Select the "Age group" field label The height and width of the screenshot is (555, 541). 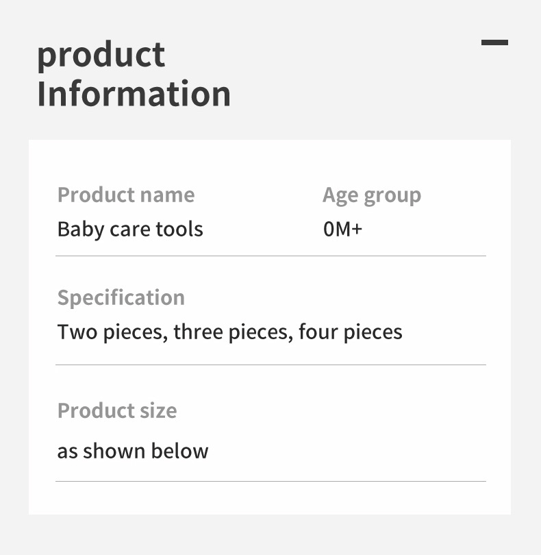[372, 195]
